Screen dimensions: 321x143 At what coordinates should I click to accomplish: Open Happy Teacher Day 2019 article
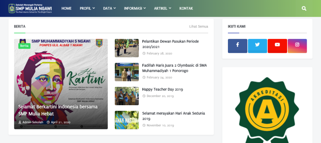(163, 90)
